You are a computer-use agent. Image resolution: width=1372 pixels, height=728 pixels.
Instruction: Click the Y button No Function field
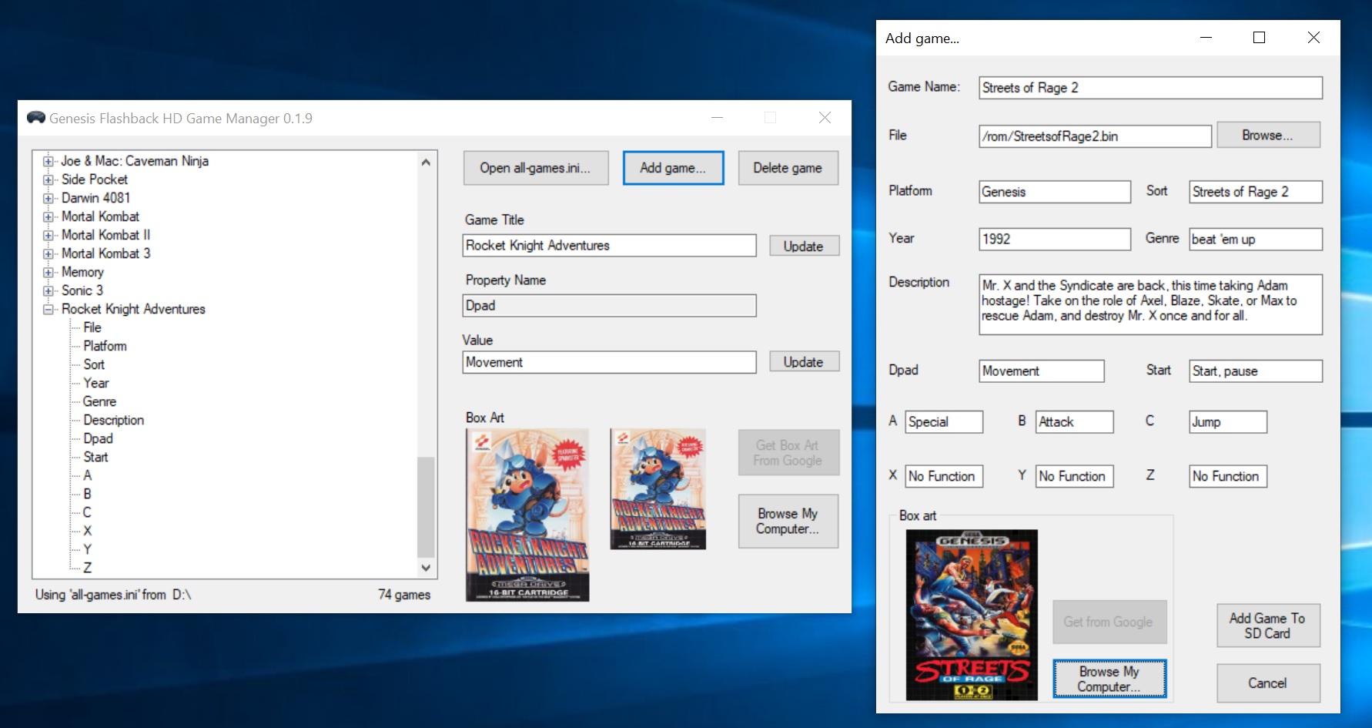[x=1075, y=476]
